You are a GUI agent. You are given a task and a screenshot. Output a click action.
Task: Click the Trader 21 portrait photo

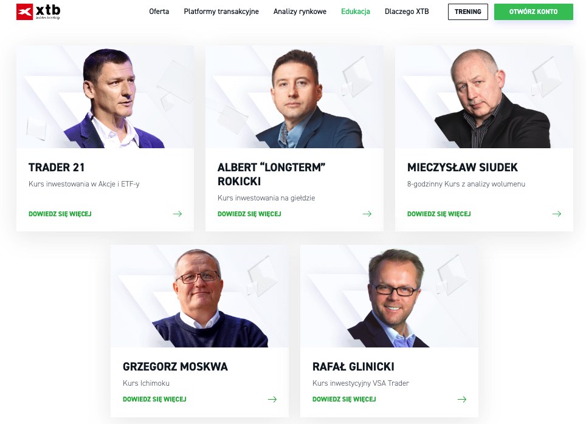pos(105,97)
